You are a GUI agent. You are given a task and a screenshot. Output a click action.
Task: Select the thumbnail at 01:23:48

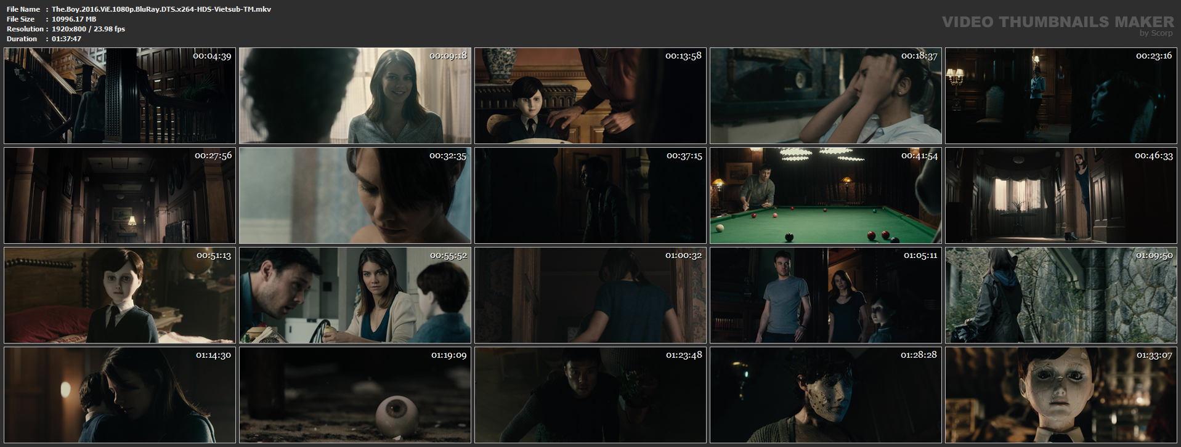(x=590, y=395)
